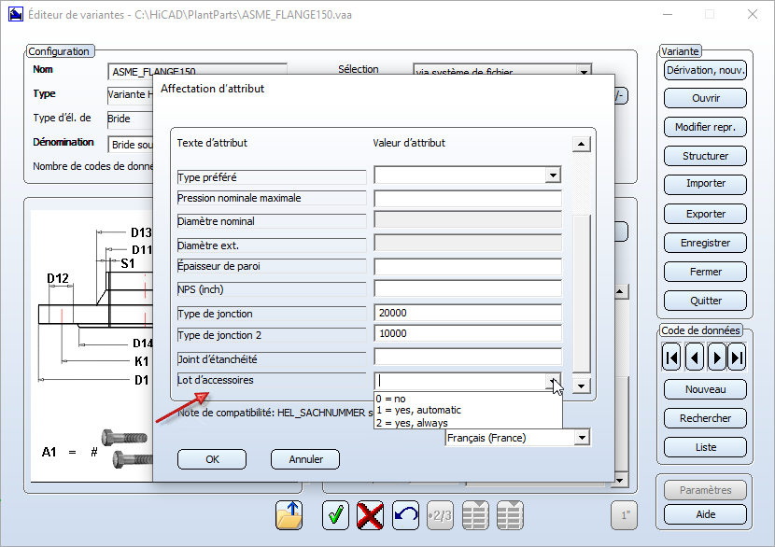Click the red X cancel icon
The image size is (775, 547).
pos(371,515)
